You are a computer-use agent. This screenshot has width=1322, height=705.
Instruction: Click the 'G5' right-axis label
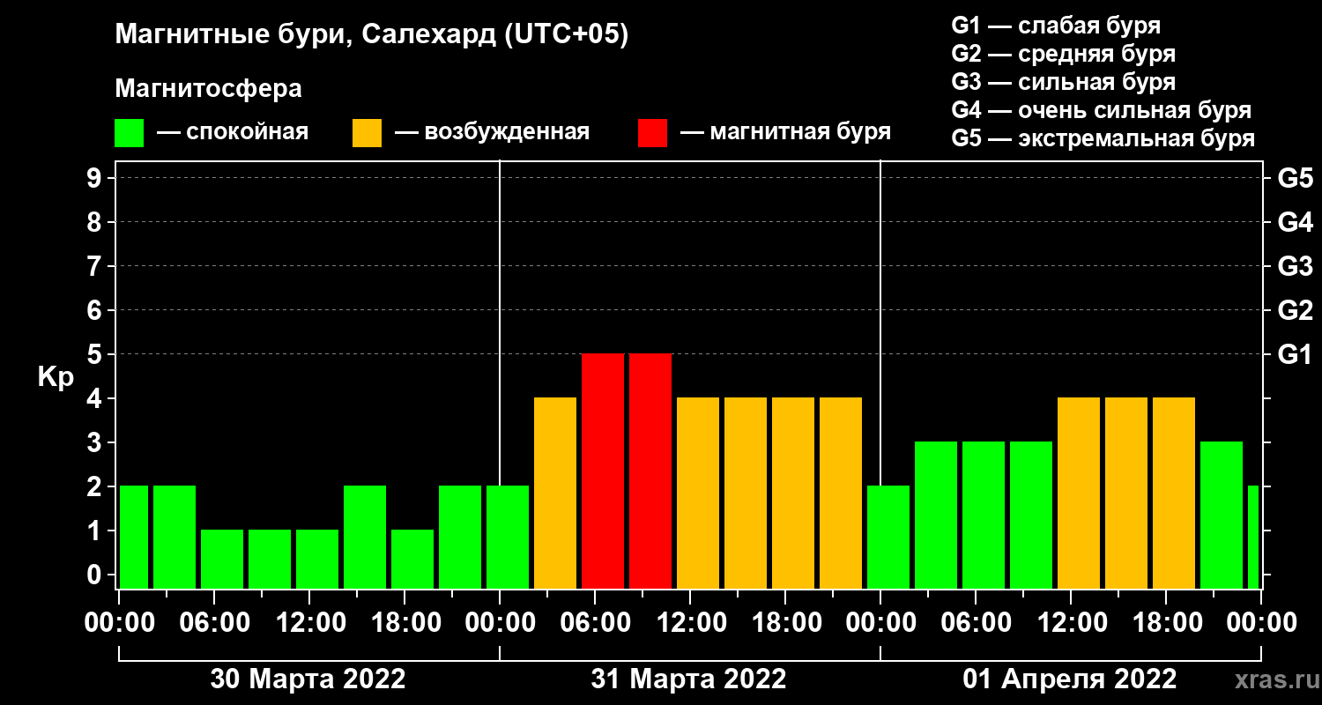pyautogui.click(x=1295, y=178)
